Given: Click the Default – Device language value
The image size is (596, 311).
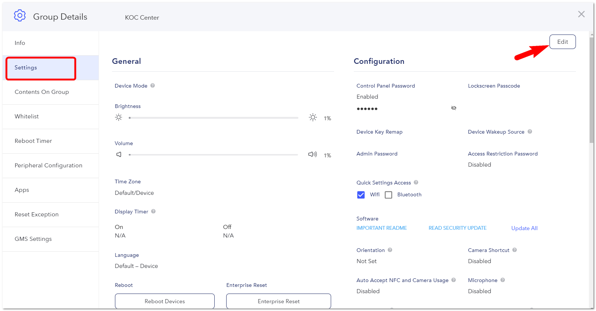Looking at the screenshot, I should (x=136, y=266).
